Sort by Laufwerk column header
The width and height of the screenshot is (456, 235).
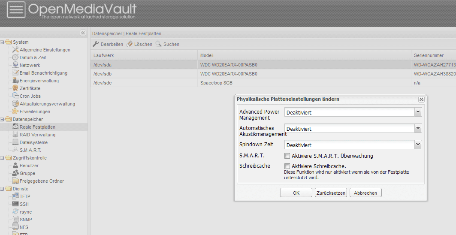coord(144,55)
